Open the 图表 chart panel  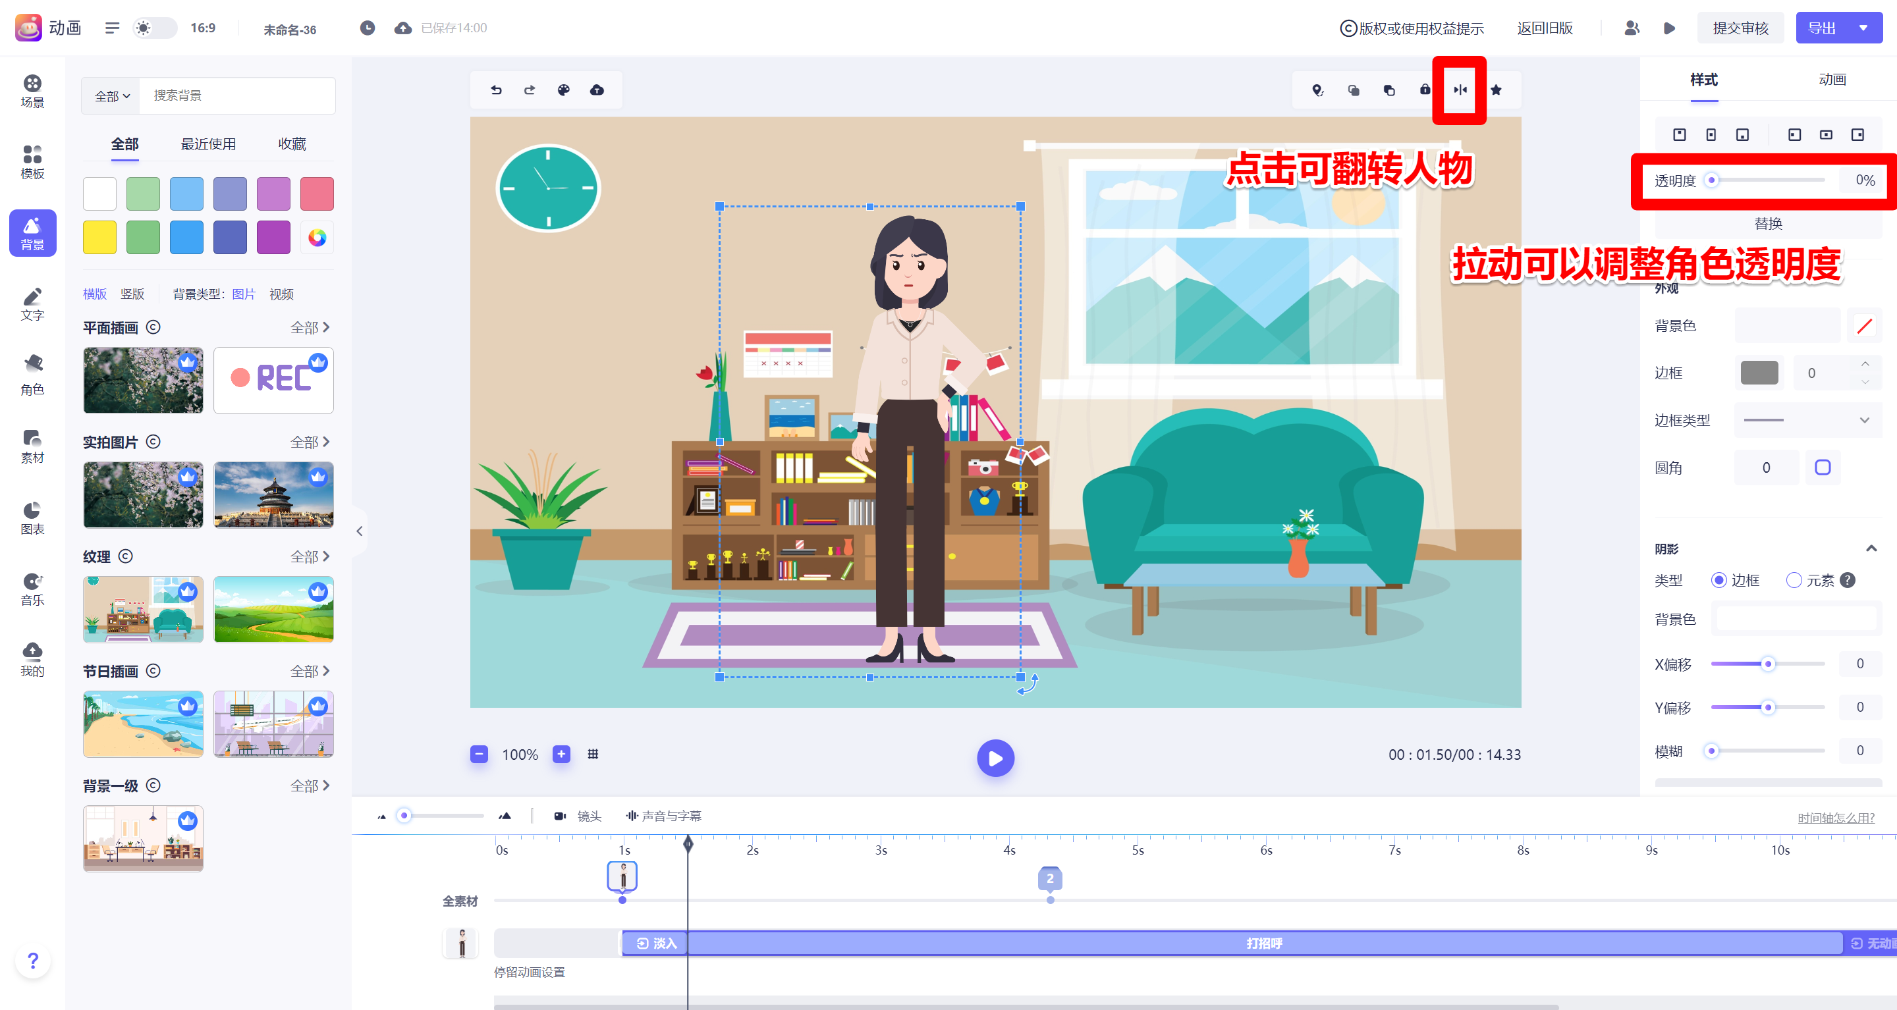tap(32, 518)
